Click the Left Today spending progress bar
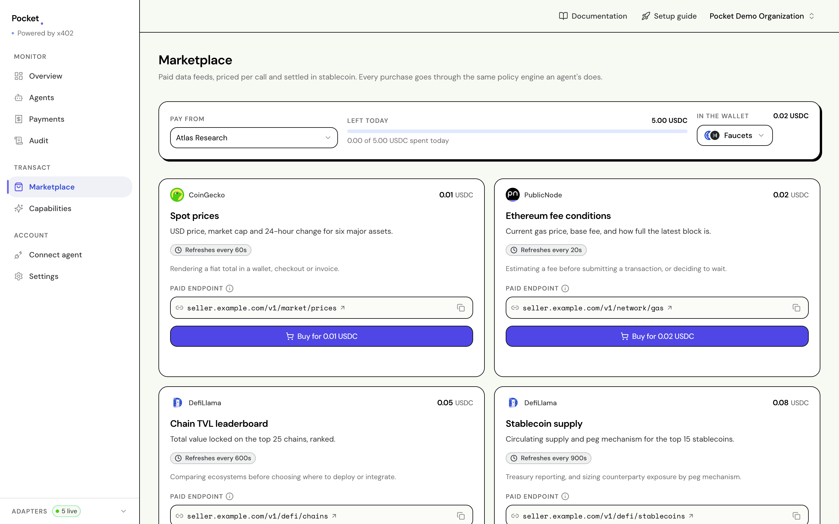Image resolution: width=839 pixels, height=524 pixels. coord(517,131)
